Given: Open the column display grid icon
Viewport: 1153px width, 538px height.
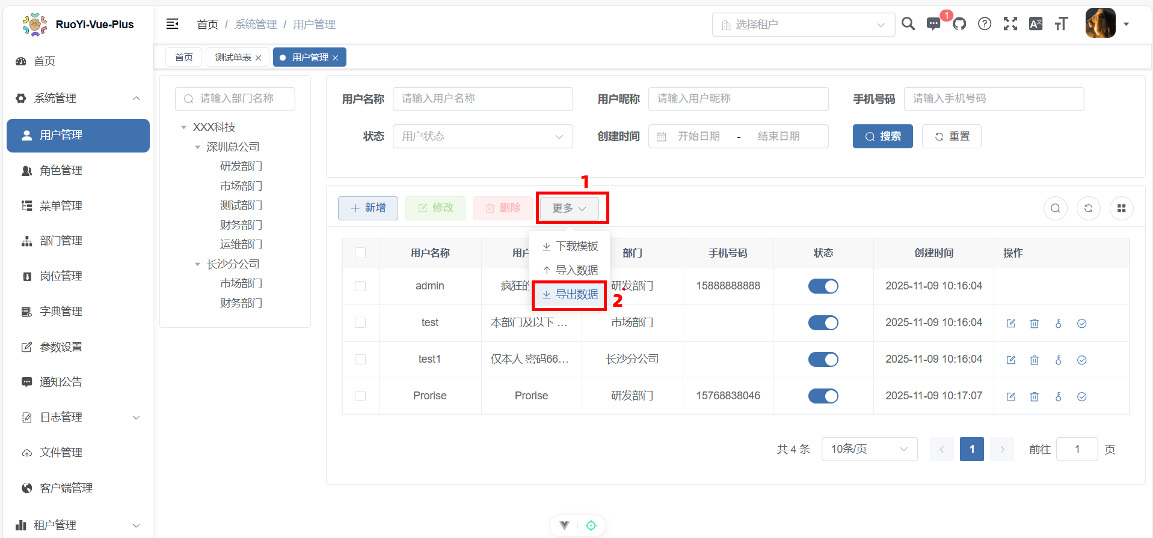Looking at the screenshot, I should (x=1121, y=208).
